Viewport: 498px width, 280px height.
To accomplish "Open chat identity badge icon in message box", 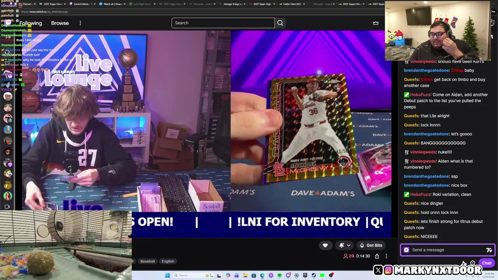I will [x=406, y=250].
